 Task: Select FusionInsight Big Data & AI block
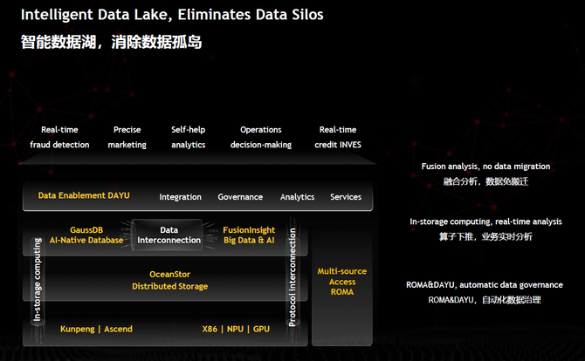(249, 235)
